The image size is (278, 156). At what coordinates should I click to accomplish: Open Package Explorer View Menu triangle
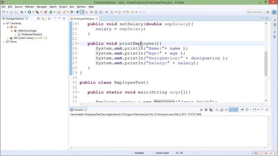(55, 18)
